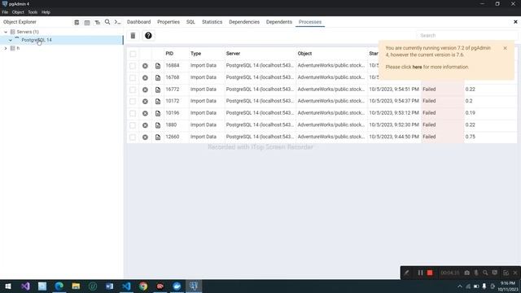The height and width of the screenshot is (293, 521).
Task: Open the help question mark icon
Action: coord(148,36)
